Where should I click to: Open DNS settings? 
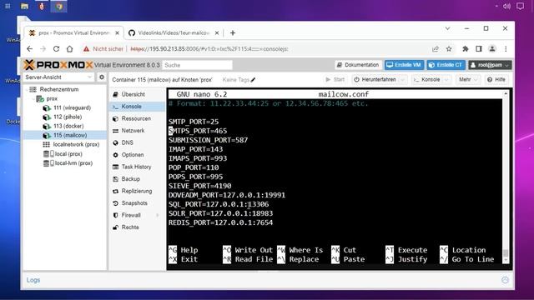(x=128, y=142)
